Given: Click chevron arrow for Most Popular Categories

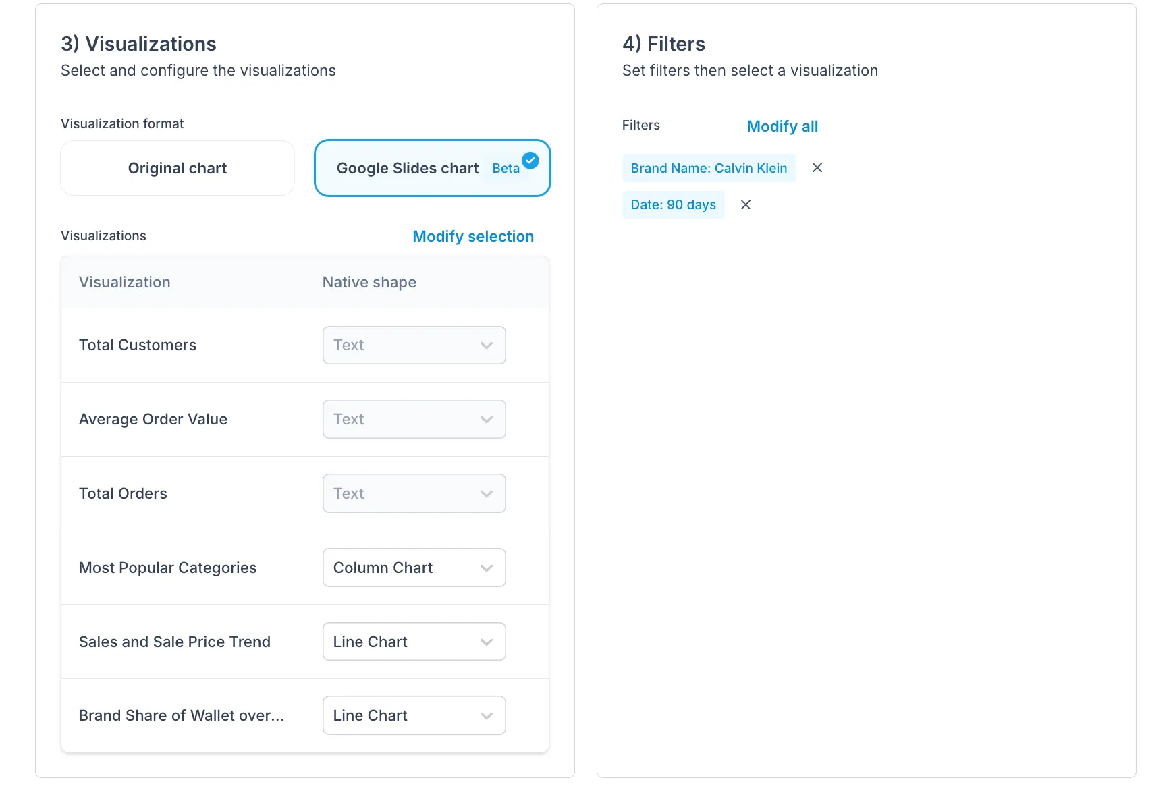Looking at the screenshot, I should pyautogui.click(x=486, y=568).
